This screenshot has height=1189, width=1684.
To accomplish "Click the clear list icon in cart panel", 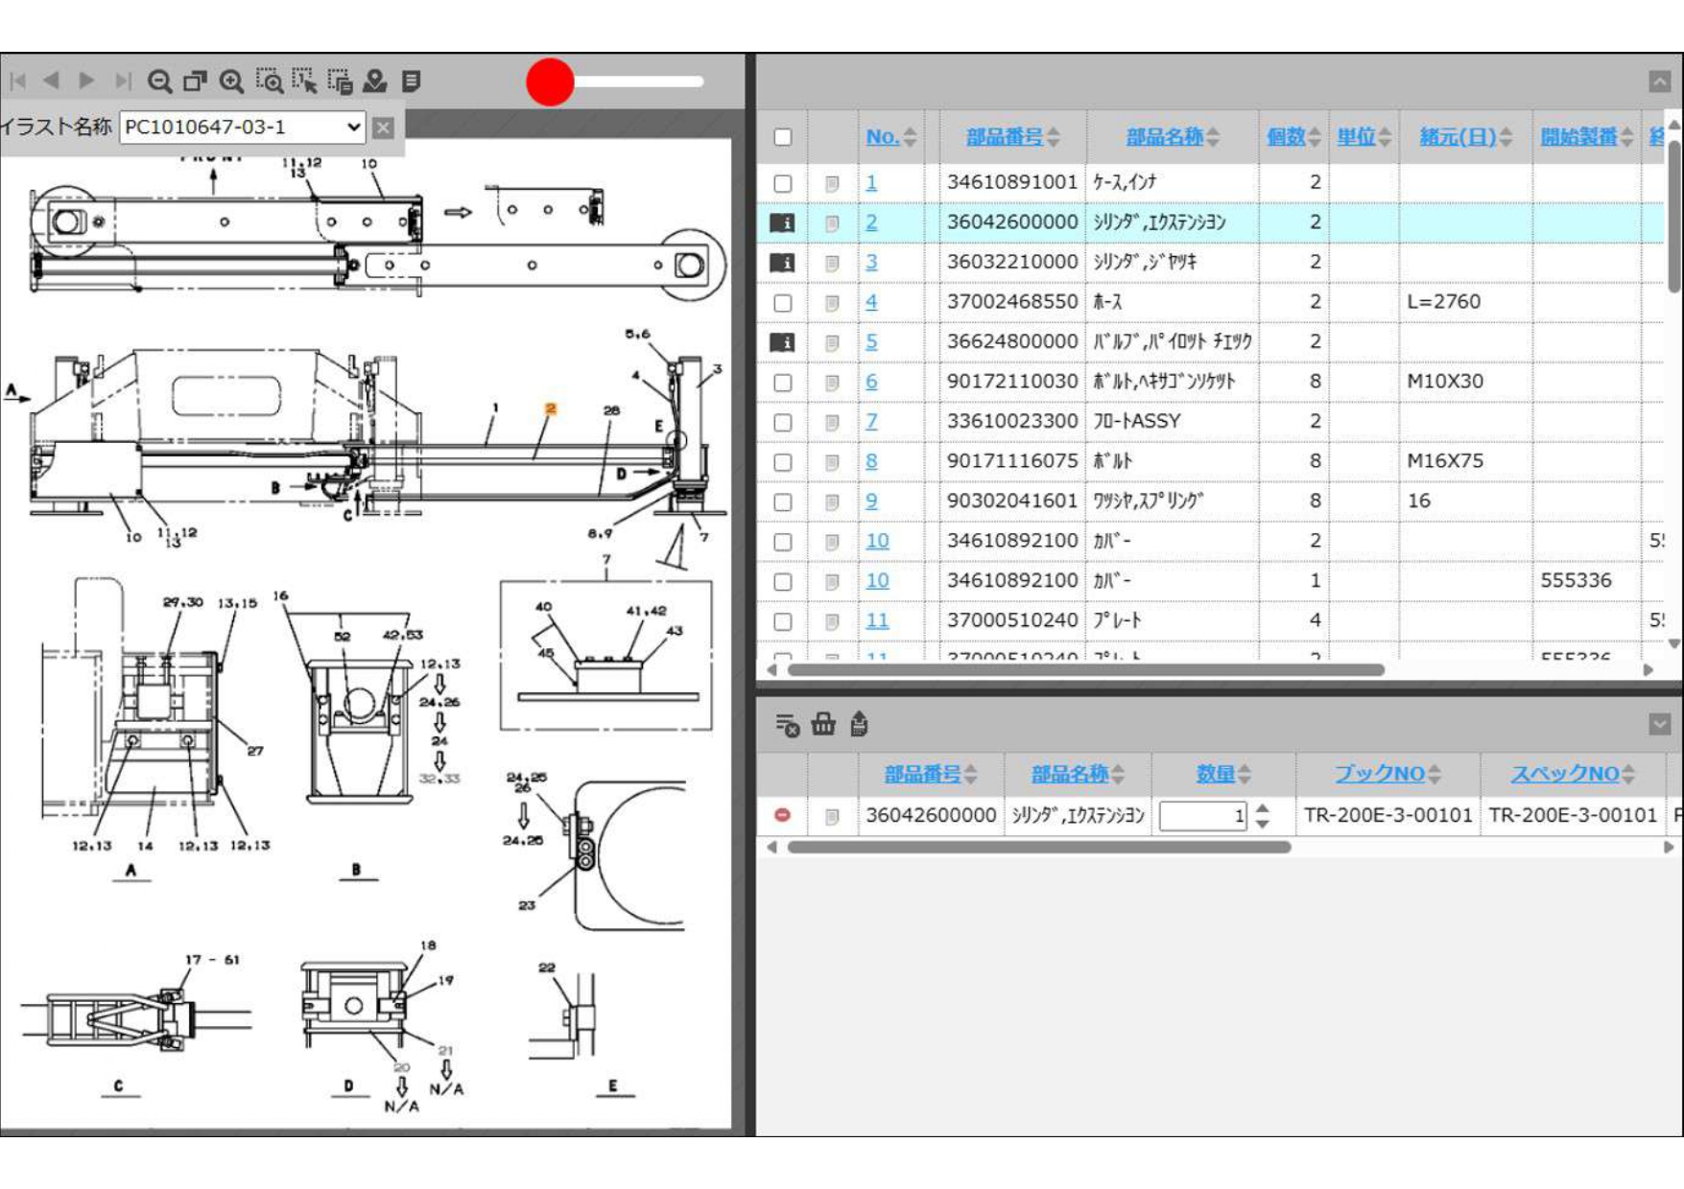I will pyautogui.click(x=787, y=725).
